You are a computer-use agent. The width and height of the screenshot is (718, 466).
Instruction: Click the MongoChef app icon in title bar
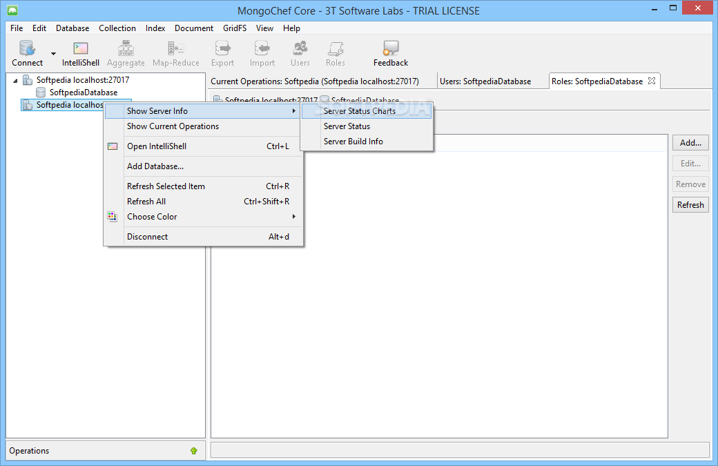pyautogui.click(x=12, y=10)
